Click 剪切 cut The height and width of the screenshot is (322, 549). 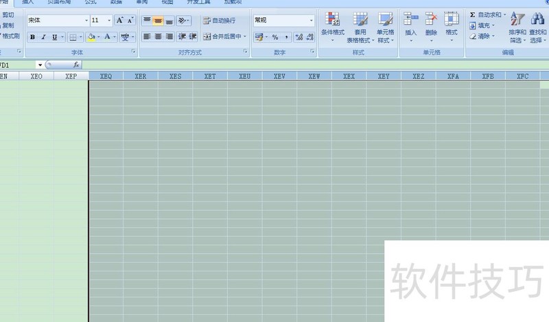[8, 14]
